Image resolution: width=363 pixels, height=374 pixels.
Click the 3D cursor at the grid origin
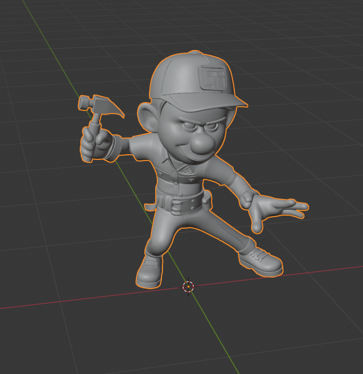click(188, 286)
